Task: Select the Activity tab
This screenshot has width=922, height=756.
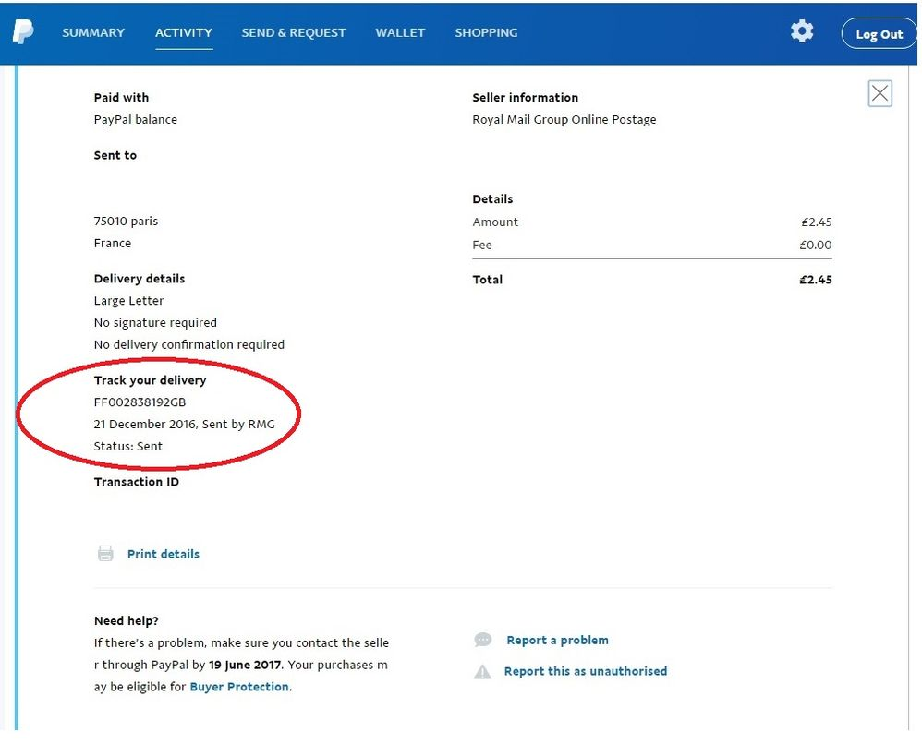Action: point(184,33)
